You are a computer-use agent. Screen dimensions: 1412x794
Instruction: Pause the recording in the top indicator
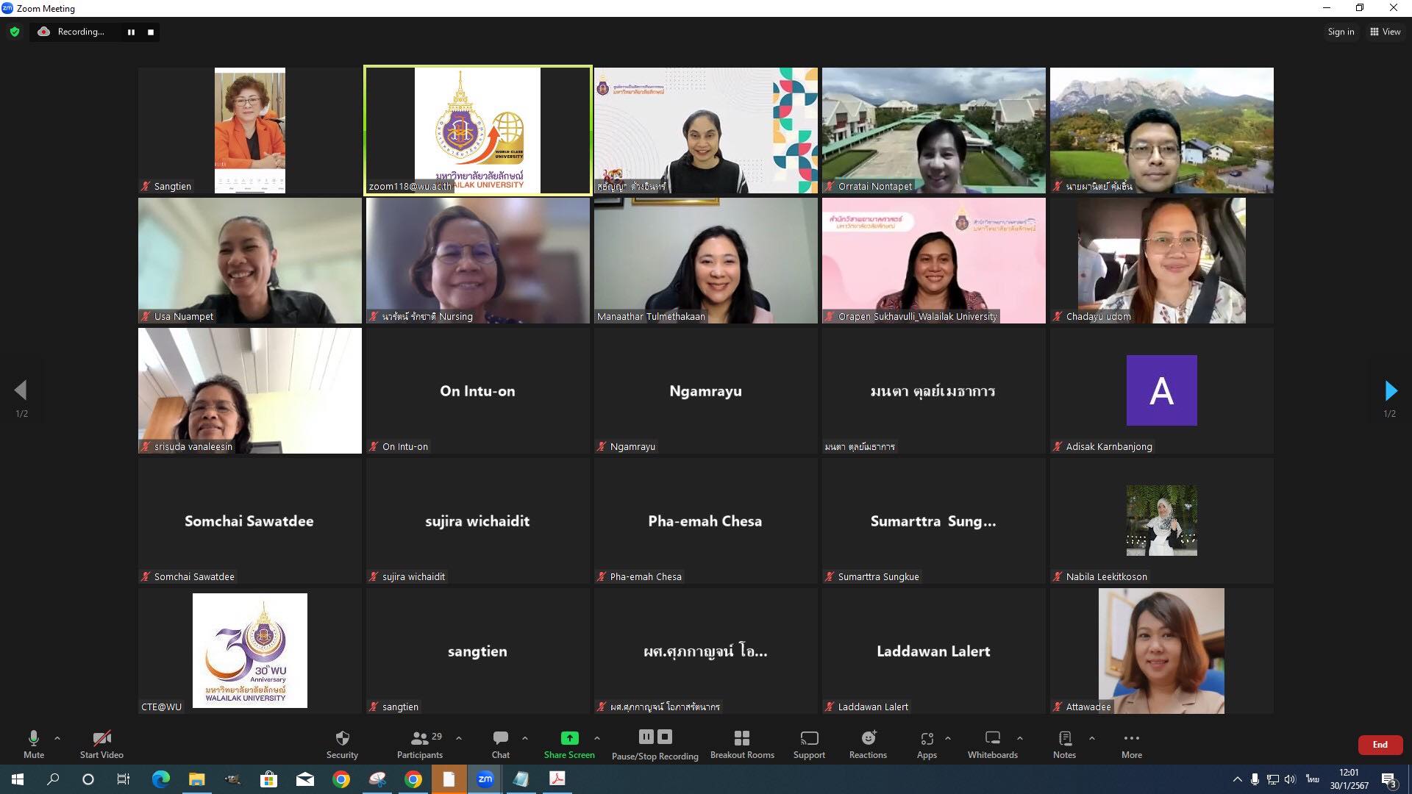[131, 32]
